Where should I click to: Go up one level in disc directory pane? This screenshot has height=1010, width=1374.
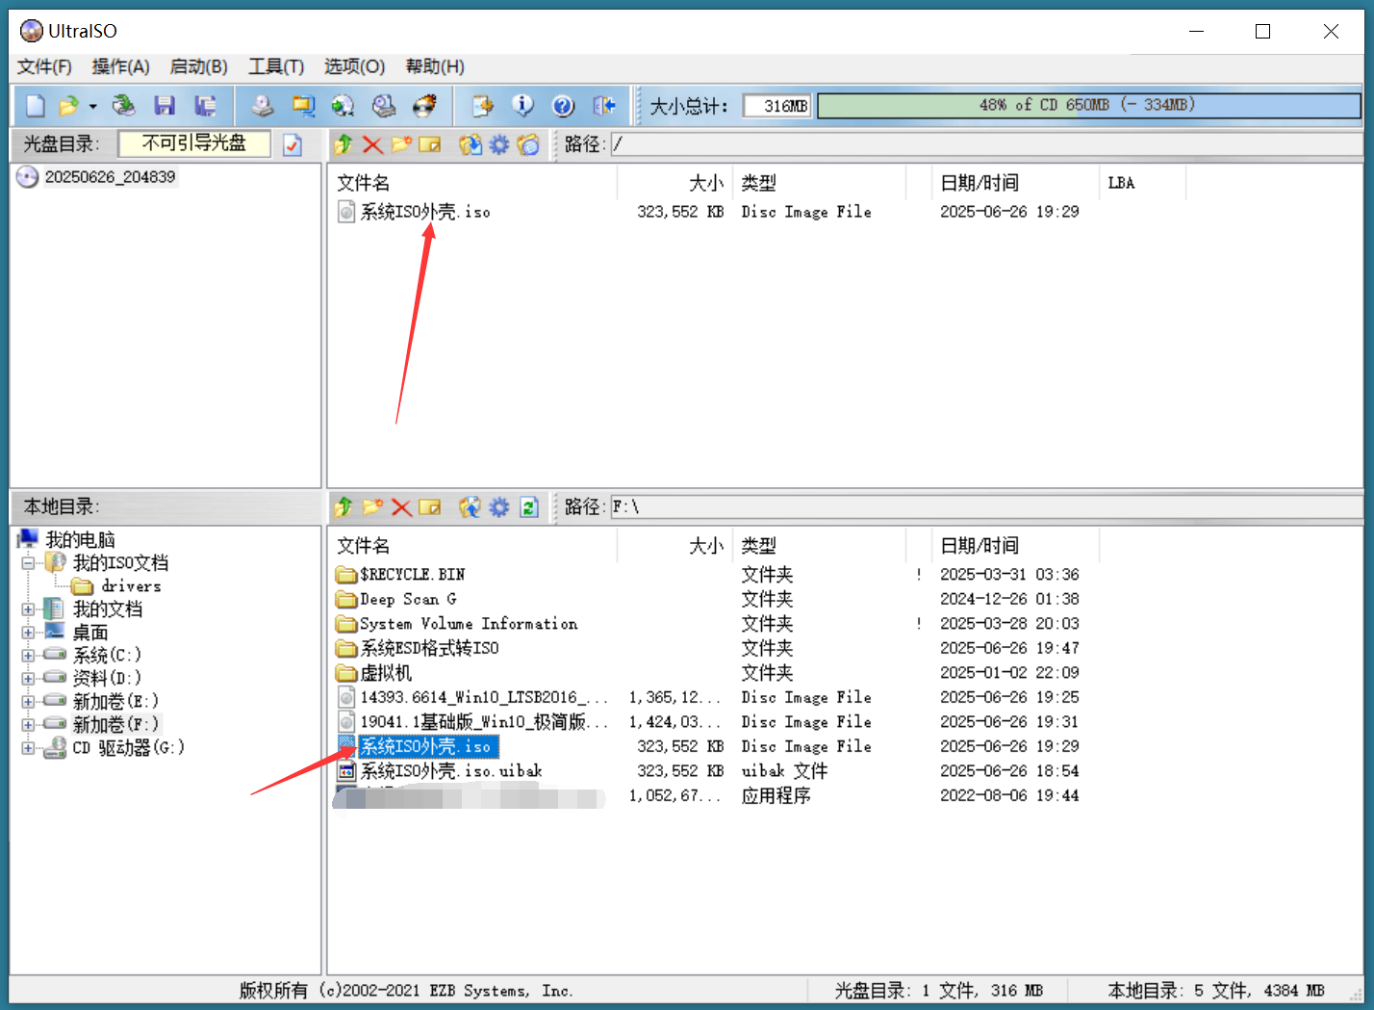pyautogui.click(x=343, y=144)
